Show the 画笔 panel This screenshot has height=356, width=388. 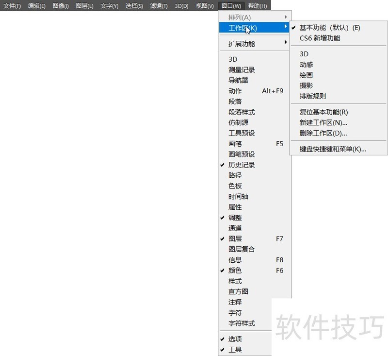pos(235,144)
